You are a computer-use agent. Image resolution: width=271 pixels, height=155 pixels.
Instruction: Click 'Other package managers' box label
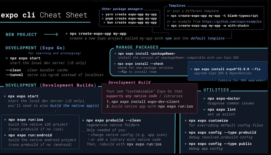click(122, 9)
